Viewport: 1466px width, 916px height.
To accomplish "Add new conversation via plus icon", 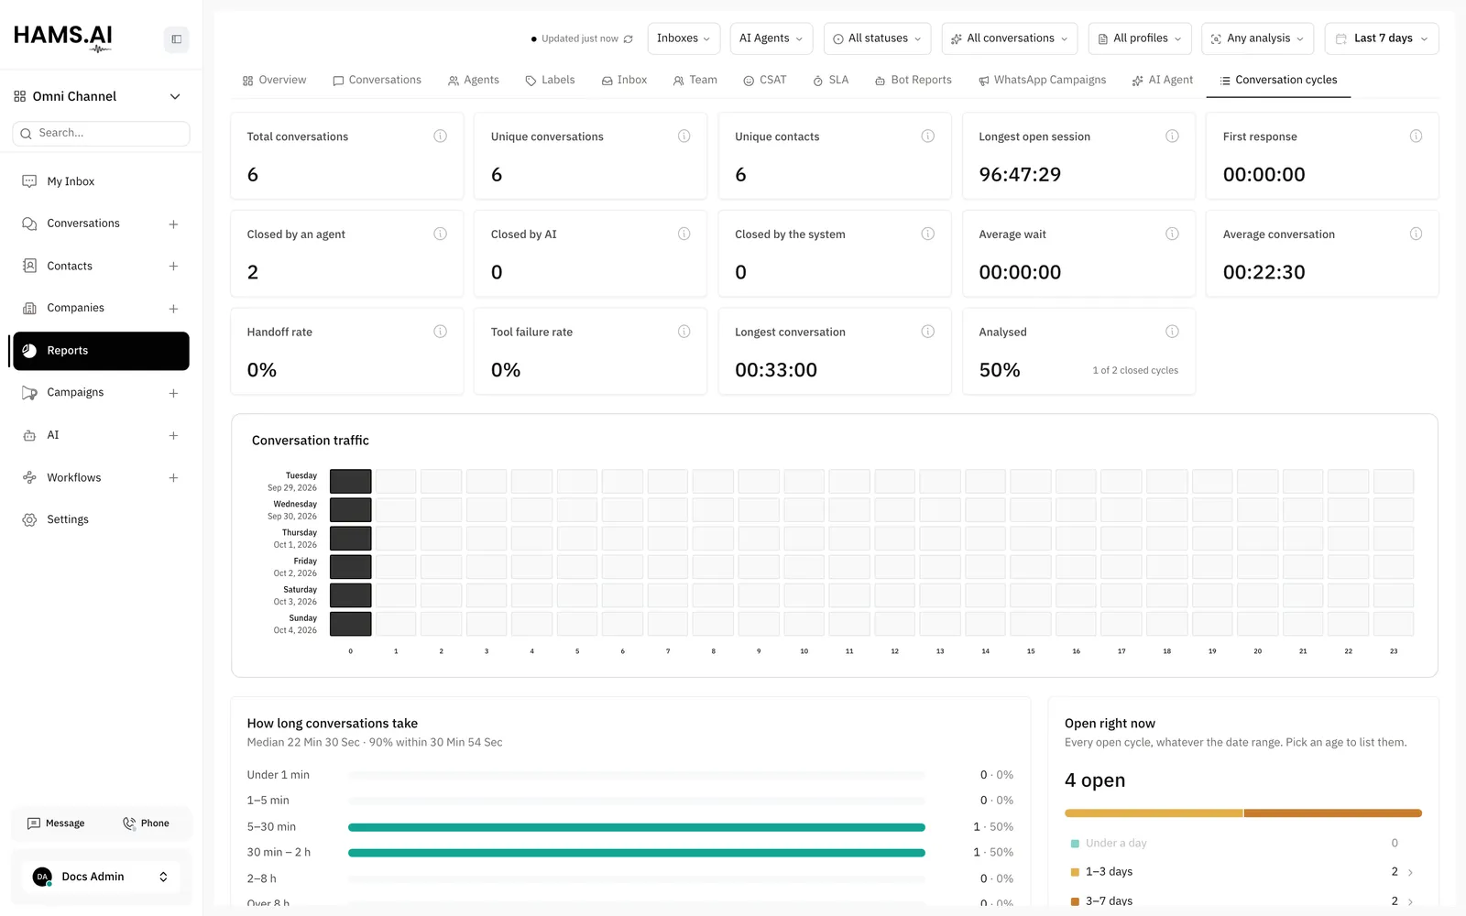I will click(173, 224).
